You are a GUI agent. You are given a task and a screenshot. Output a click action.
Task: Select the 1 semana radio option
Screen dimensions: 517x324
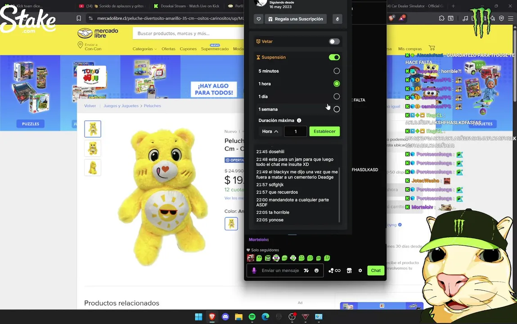pos(337,109)
